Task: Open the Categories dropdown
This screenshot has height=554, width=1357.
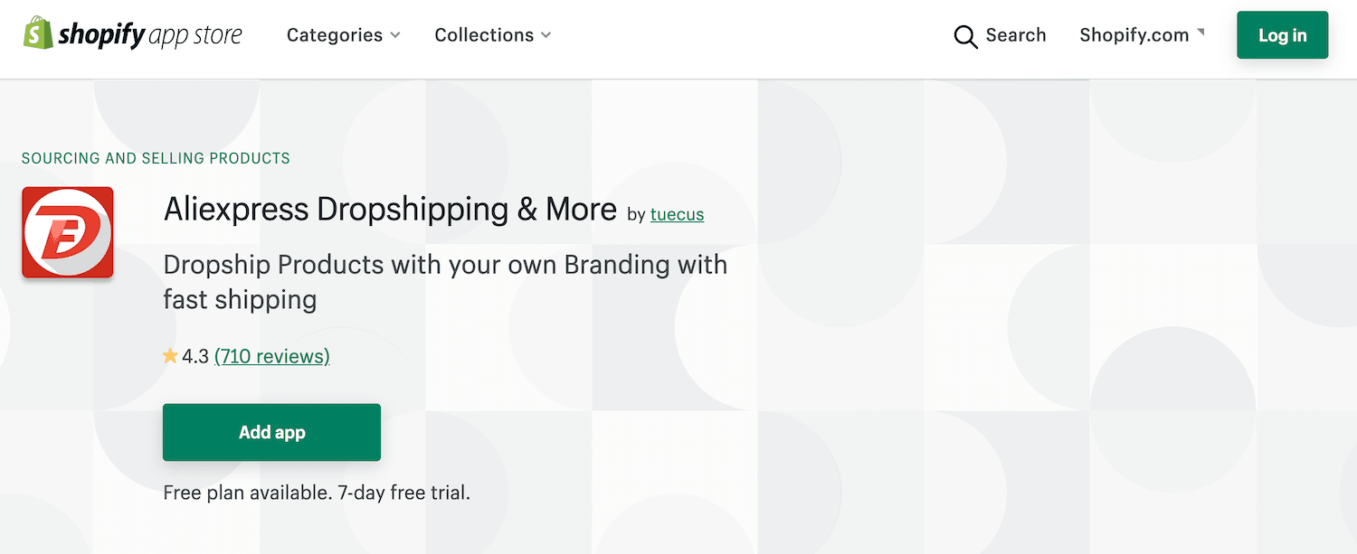Action: pos(334,35)
